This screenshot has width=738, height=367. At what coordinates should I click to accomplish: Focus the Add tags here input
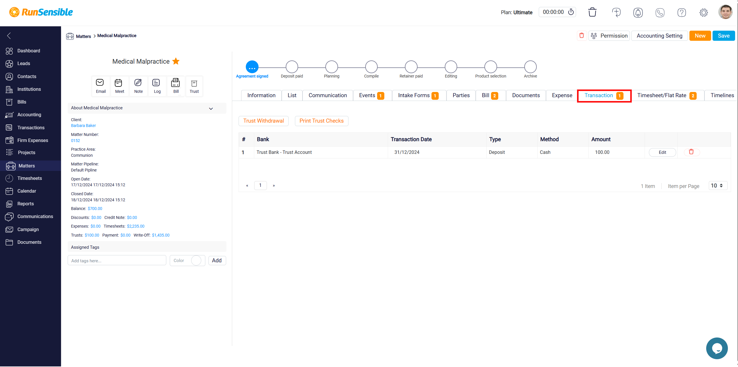[x=117, y=261]
